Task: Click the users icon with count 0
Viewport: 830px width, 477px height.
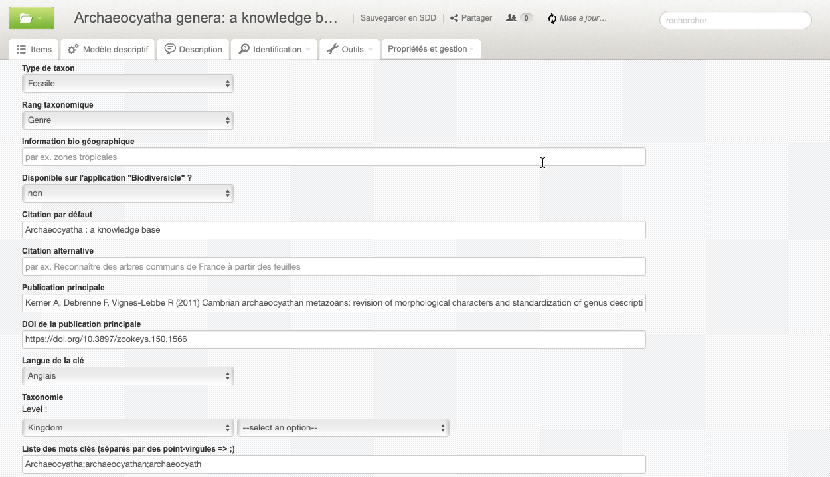Action: tap(511, 18)
